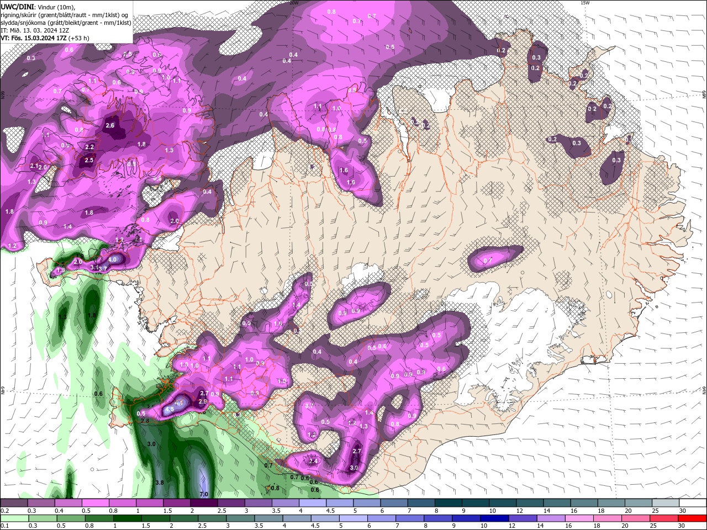Click the '2.1' snowfall value on map

coord(34,166)
